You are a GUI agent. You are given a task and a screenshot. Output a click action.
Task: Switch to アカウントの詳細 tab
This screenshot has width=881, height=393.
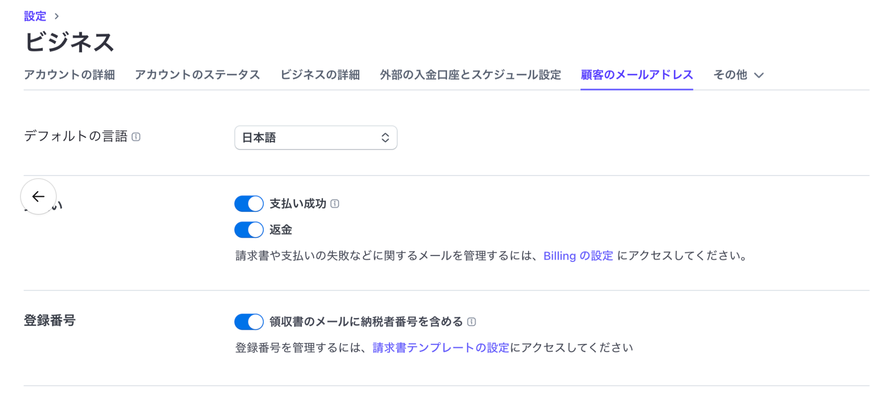(69, 75)
